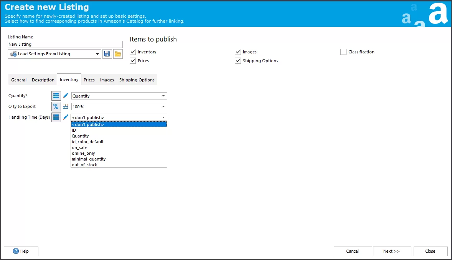Screen dimensions: 452x260
Task: Click the pencil edit icon for Quantity
Action: point(66,96)
